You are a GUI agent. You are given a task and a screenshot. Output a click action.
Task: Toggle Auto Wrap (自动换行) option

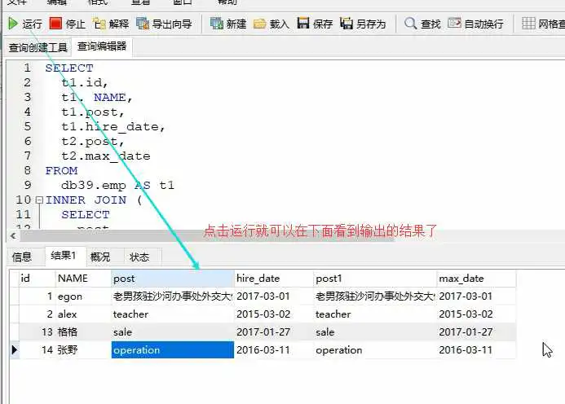pyautogui.click(x=454, y=24)
